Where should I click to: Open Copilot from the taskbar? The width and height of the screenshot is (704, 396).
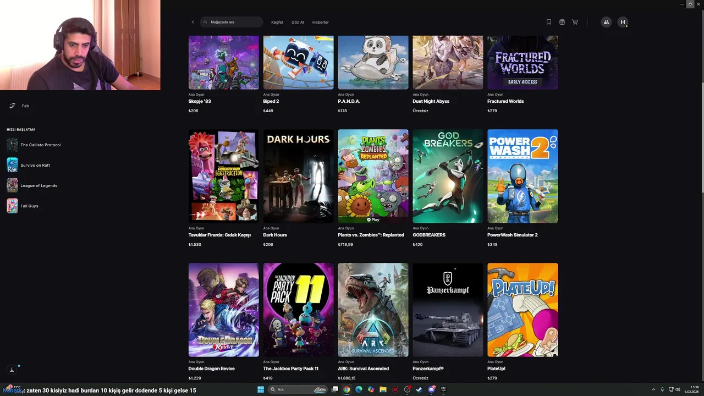(371, 389)
